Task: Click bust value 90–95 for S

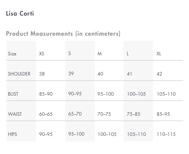Action: click(x=75, y=94)
